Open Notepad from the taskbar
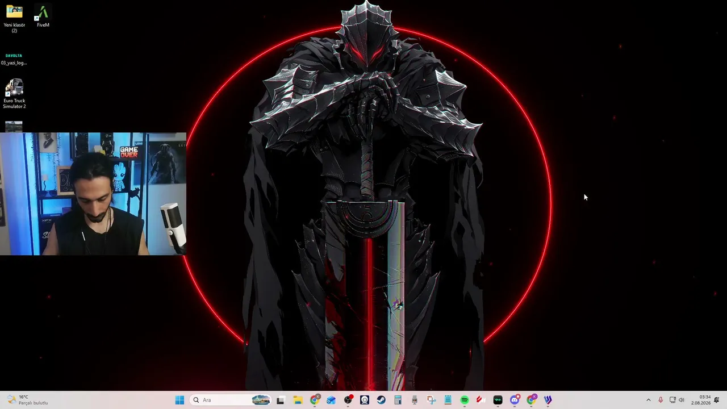The width and height of the screenshot is (727, 409). [448, 400]
